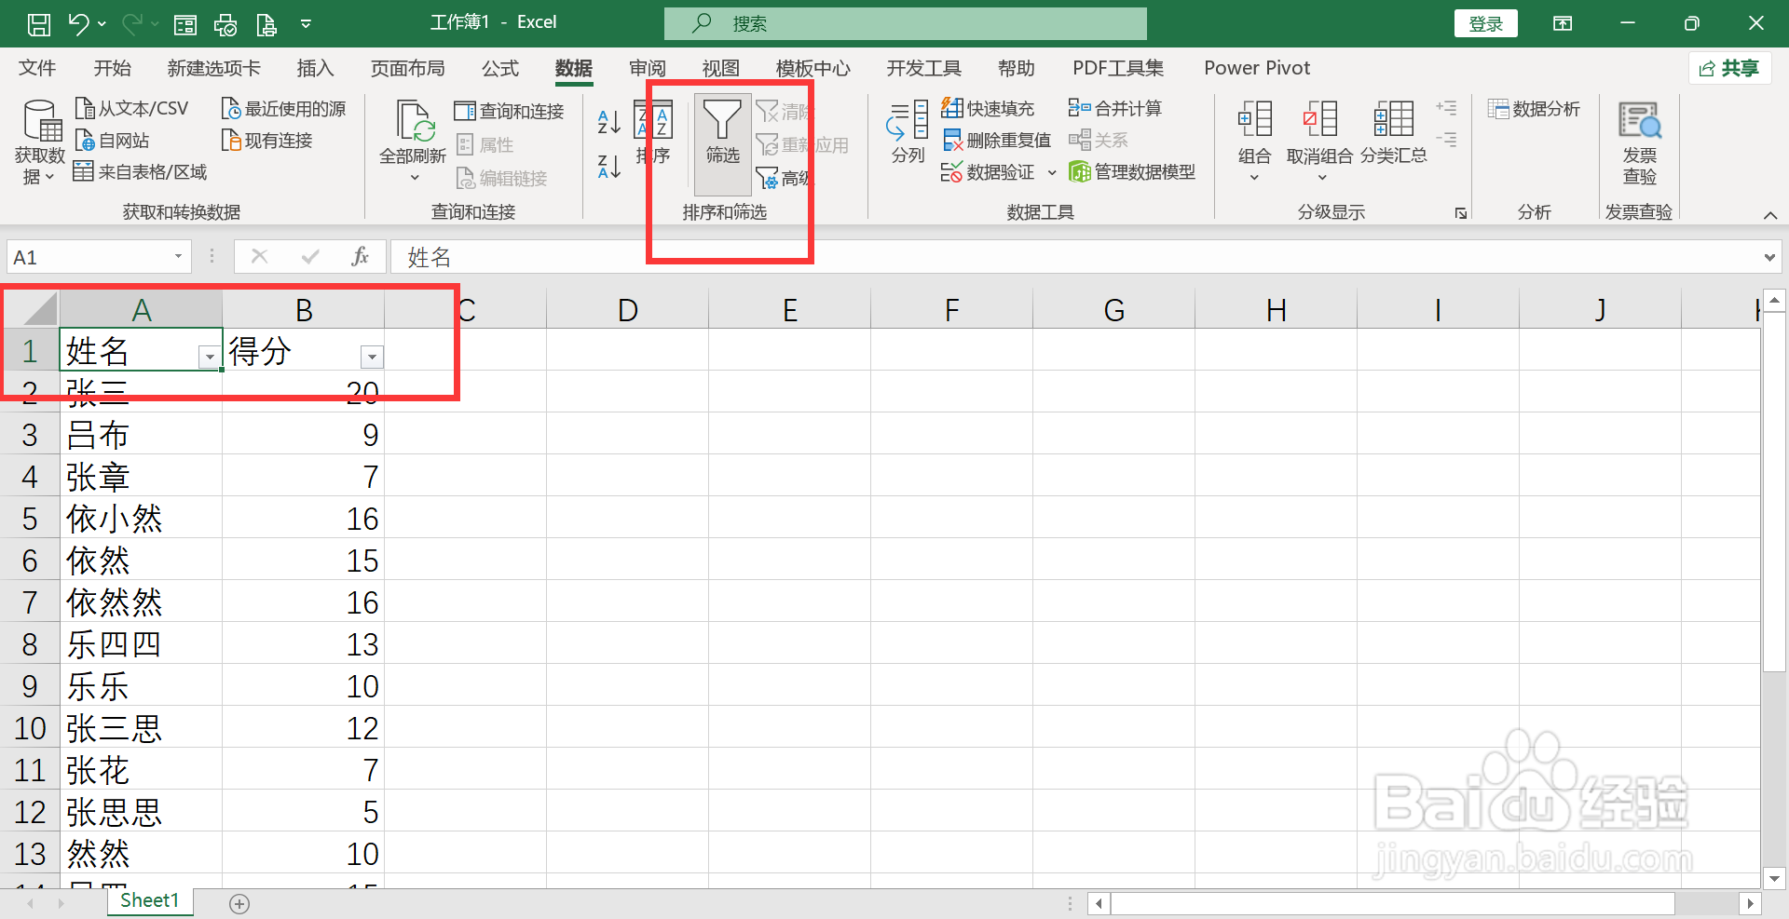Click Remove Duplicates (删除重复值)

click(996, 141)
